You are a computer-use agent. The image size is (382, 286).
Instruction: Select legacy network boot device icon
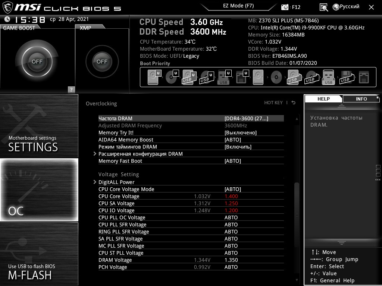point(364,77)
